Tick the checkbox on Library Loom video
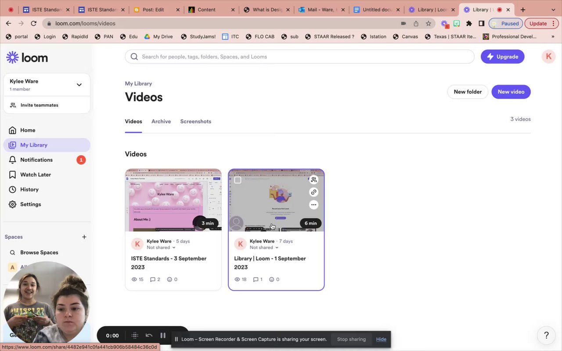 point(238,180)
